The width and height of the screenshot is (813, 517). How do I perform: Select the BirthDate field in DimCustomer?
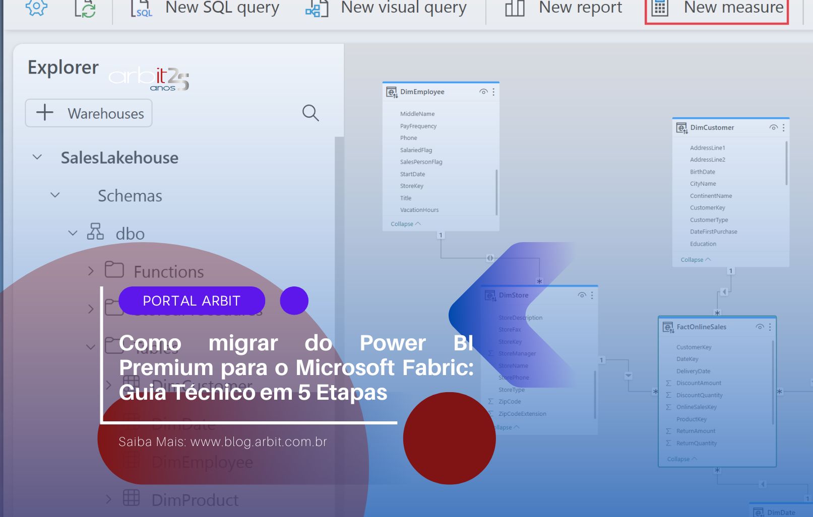pos(703,172)
